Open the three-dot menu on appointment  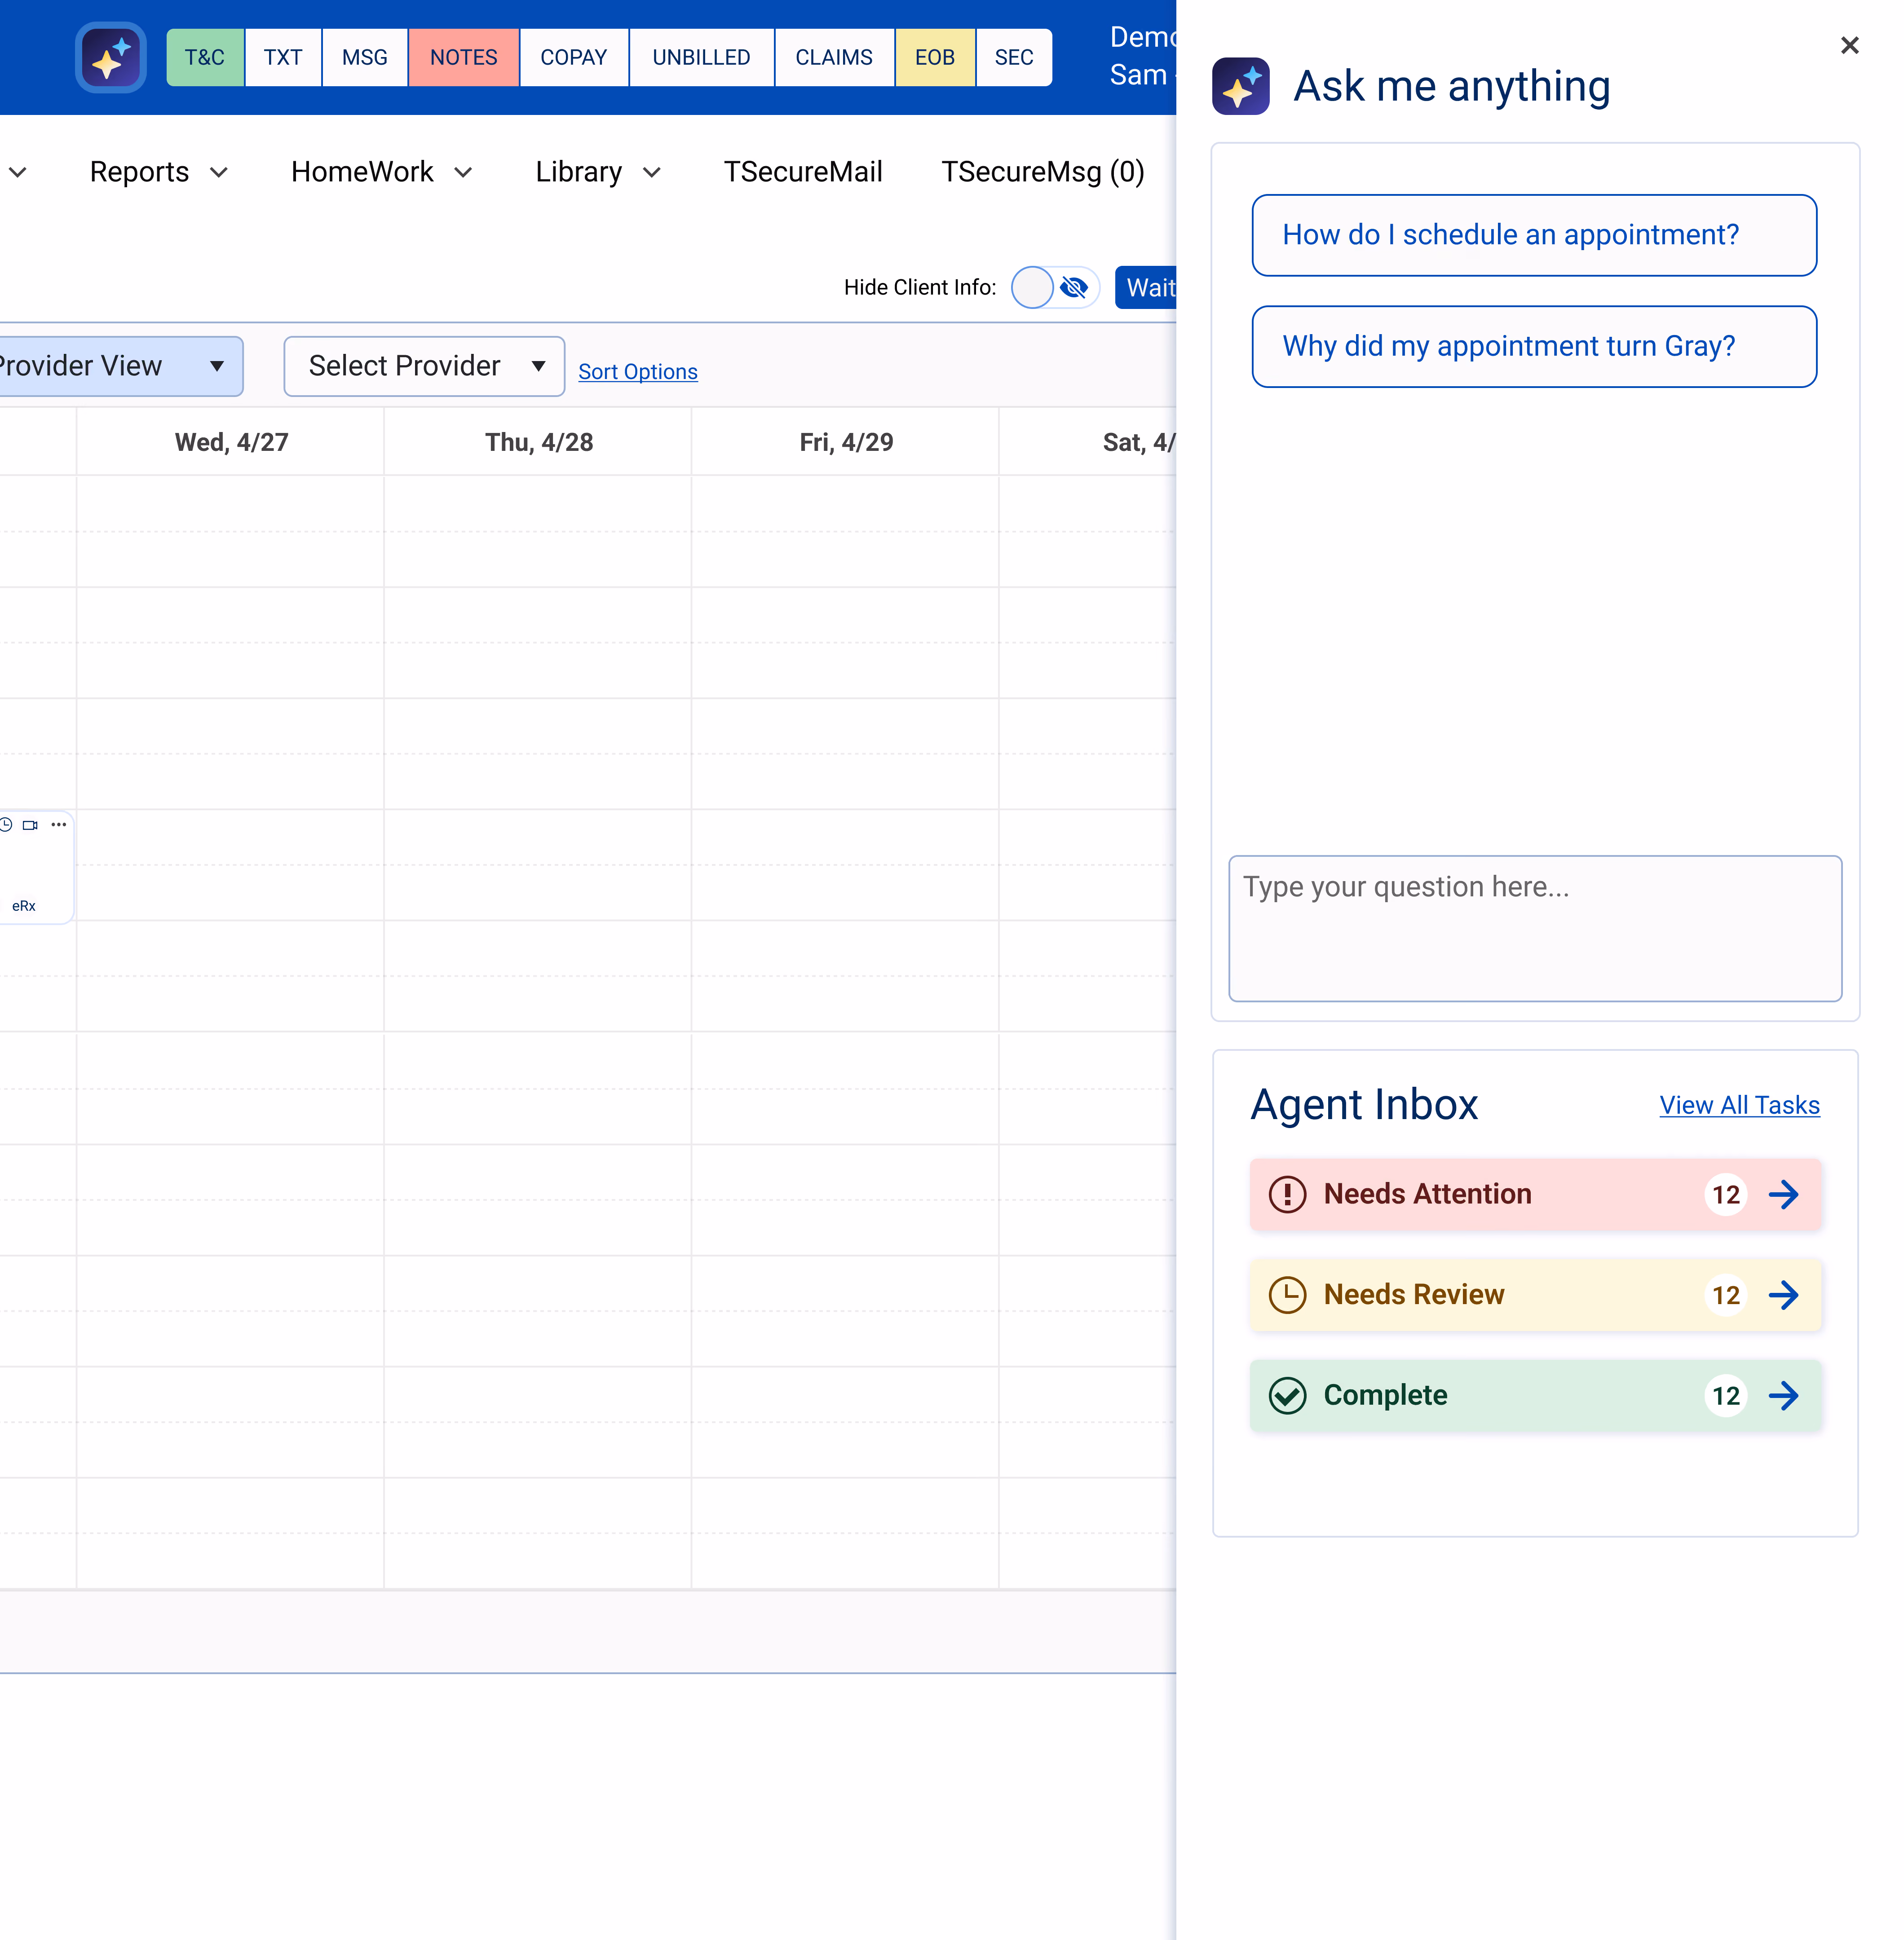coord(59,825)
